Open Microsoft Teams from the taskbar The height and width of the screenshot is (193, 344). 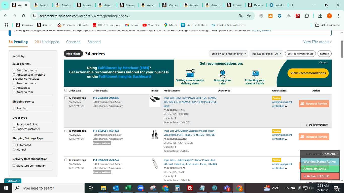[227, 188]
